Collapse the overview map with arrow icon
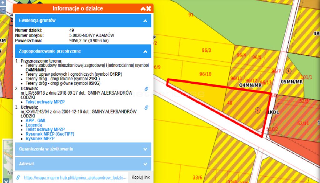 pos(6,181)
